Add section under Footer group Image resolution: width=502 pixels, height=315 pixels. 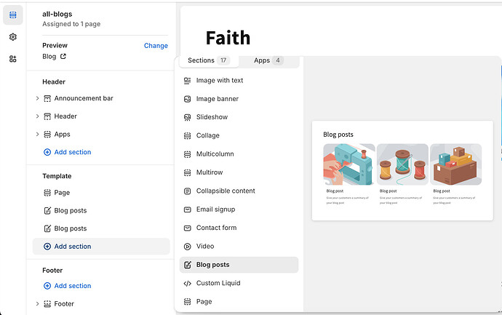tap(68, 286)
